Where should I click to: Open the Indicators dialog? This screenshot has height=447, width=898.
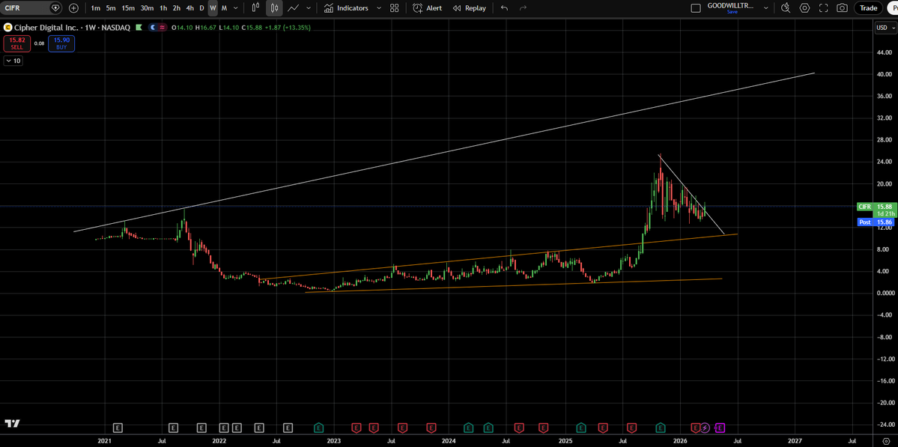pos(345,8)
